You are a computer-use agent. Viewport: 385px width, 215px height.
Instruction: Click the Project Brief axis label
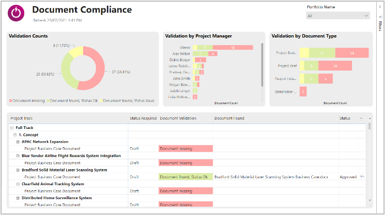[x=288, y=66]
